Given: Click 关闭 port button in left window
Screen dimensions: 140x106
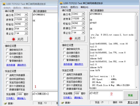Looking at the screenshot, I should (17, 39).
